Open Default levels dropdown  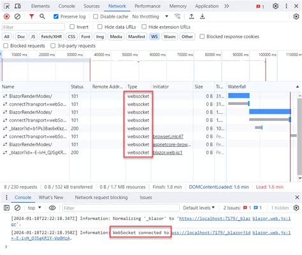(199, 208)
